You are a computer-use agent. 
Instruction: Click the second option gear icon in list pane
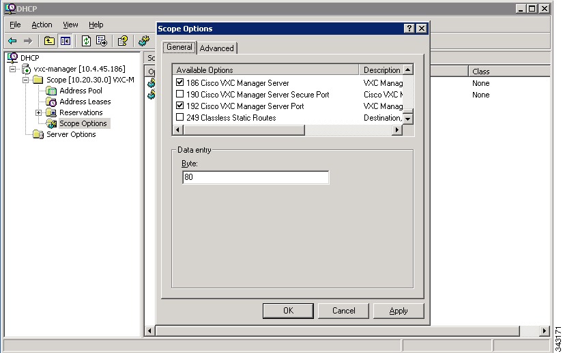point(151,94)
